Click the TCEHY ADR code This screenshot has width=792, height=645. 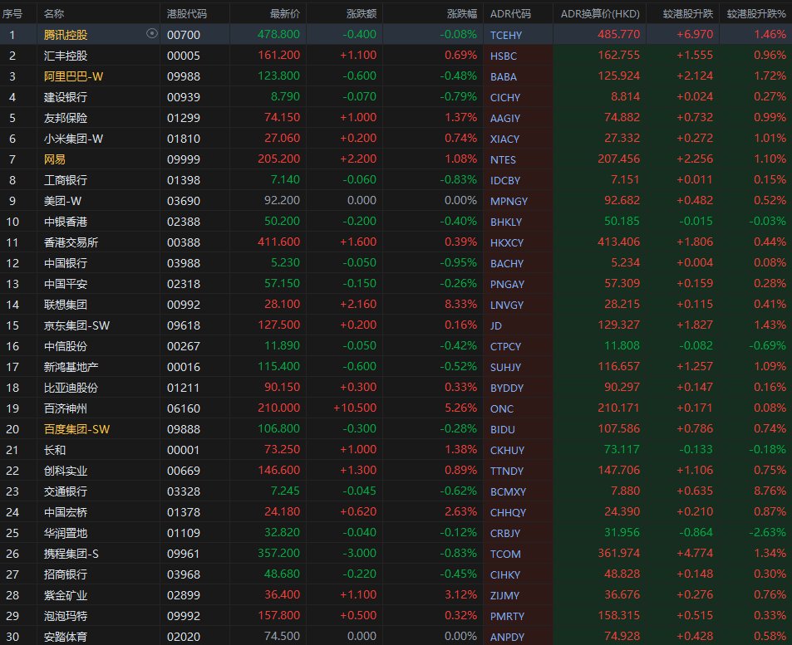(x=505, y=35)
